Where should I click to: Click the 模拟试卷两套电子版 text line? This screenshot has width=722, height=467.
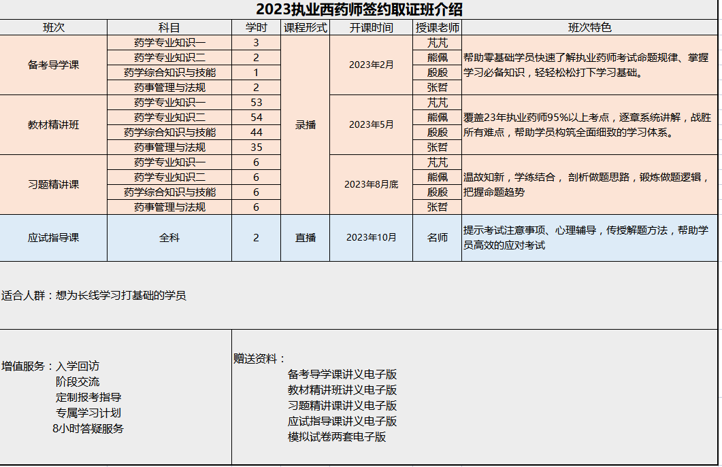(x=337, y=437)
